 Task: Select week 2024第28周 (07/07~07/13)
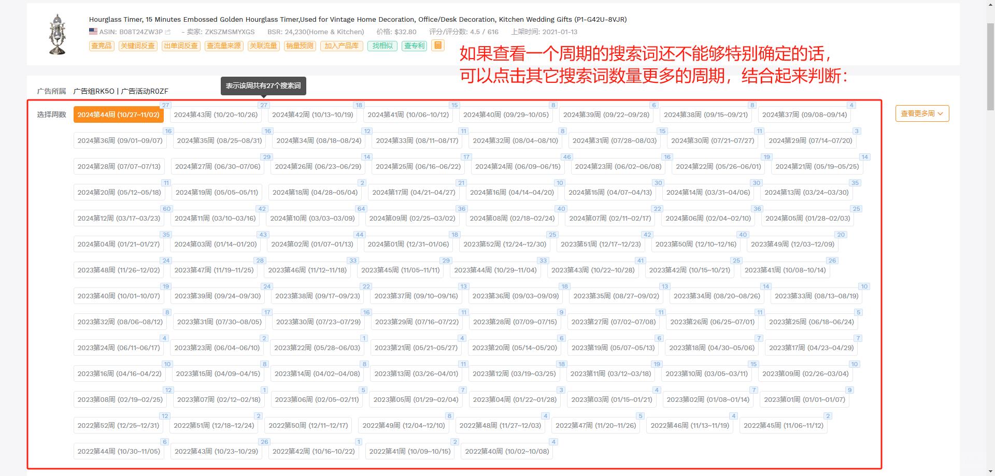(x=119, y=166)
